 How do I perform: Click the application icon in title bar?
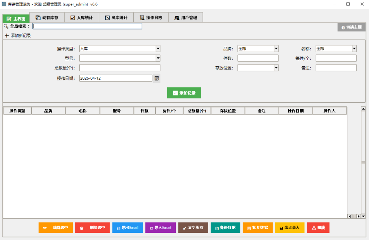tap(4, 4)
